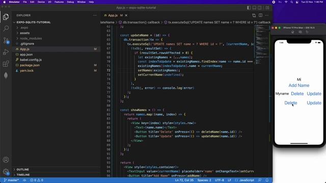326x183 pixels.
Task: Expand the TIMELINE section
Action: click(x=23, y=175)
